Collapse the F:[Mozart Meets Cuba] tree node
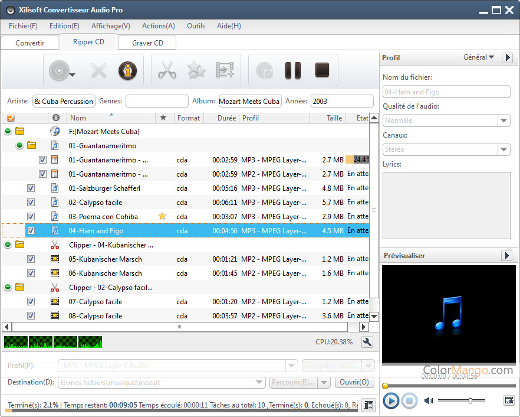The image size is (520, 417). (8, 131)
